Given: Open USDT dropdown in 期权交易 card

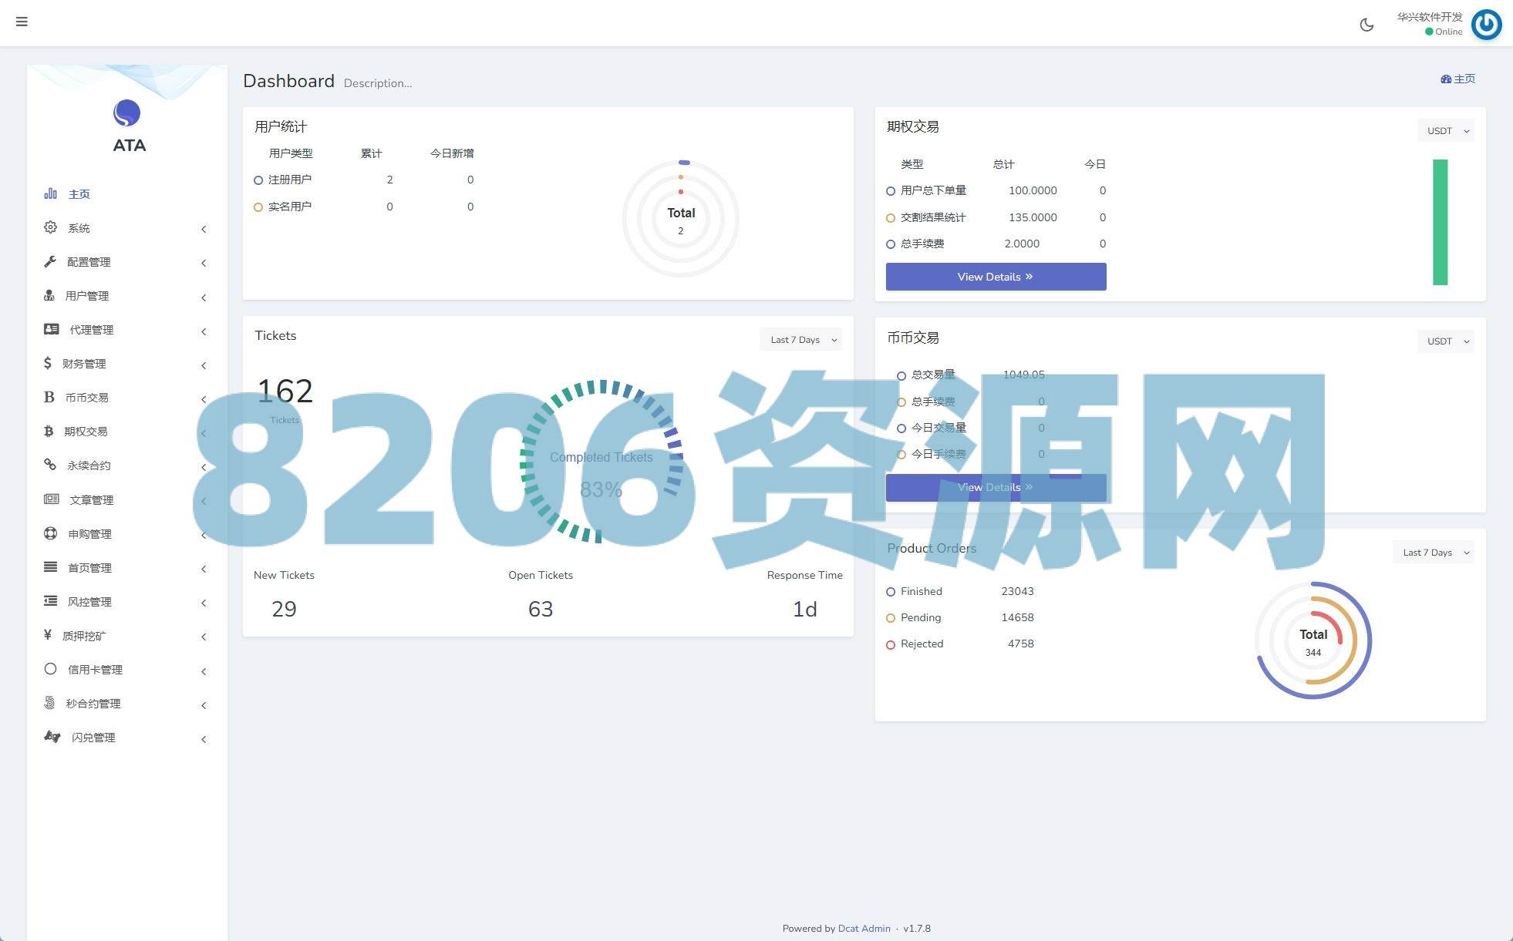Looking at the screenshot, I should click(1445, 131).
